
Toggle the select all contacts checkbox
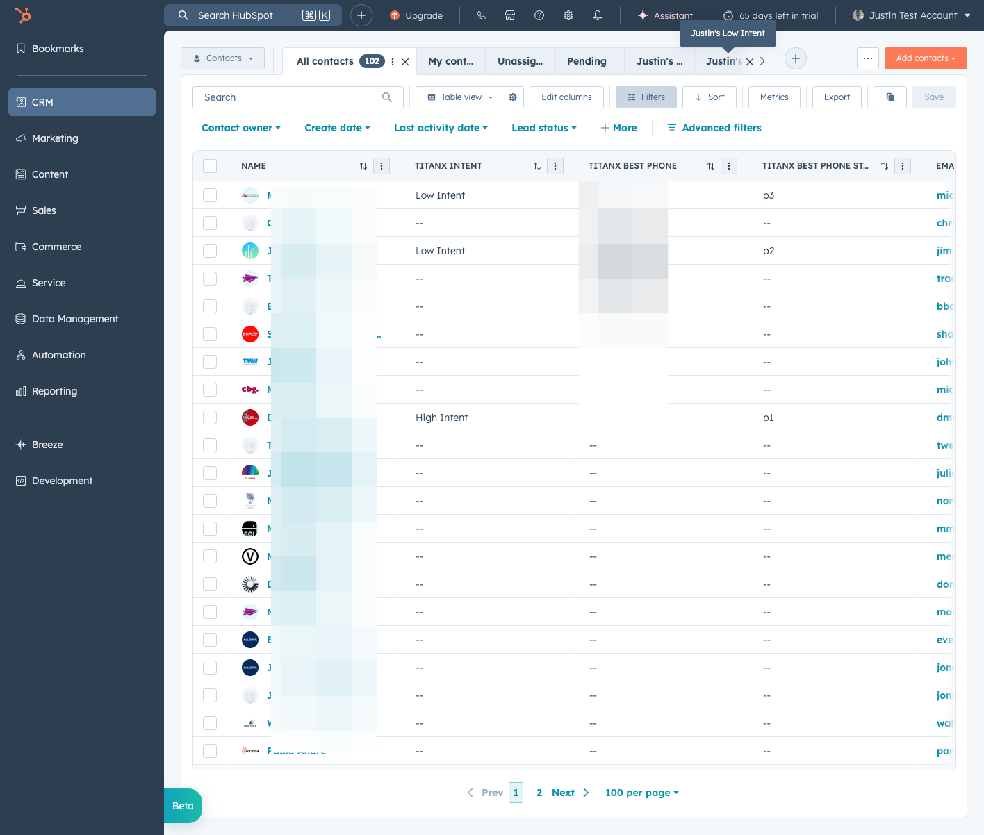pos(210,166)
